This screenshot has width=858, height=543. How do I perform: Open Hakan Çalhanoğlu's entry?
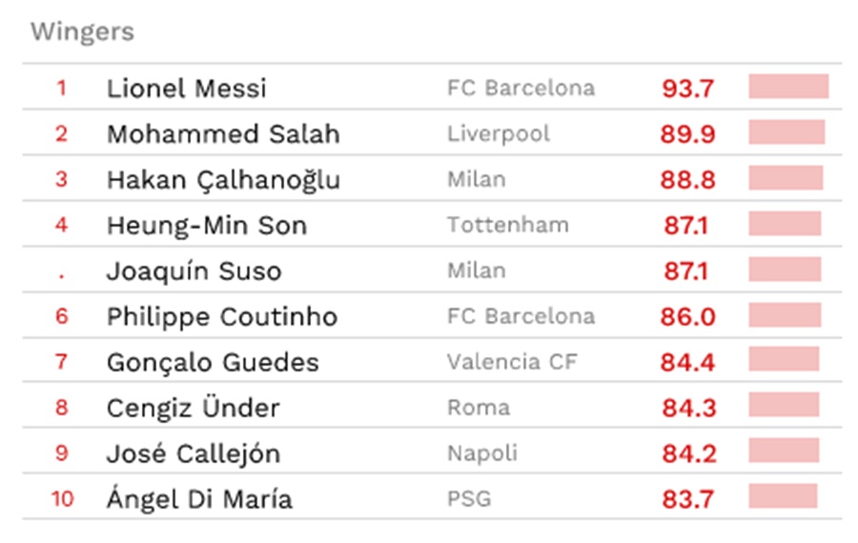pyautogui.click(x=223, y=180)
